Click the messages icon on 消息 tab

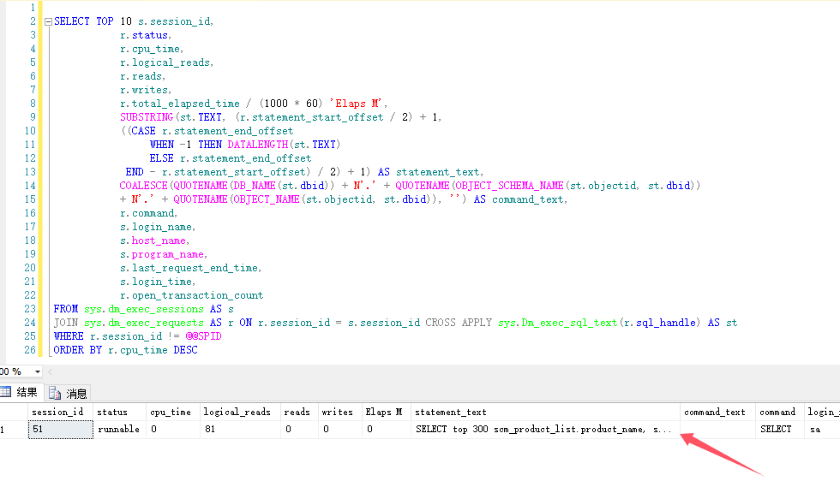click(x=55, y=393)
